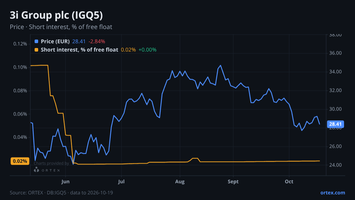Toggle the Short interest, % of free float legend label
Image resolution: width=355 pixels, height=200 pixels.
[x=80, y=50]
